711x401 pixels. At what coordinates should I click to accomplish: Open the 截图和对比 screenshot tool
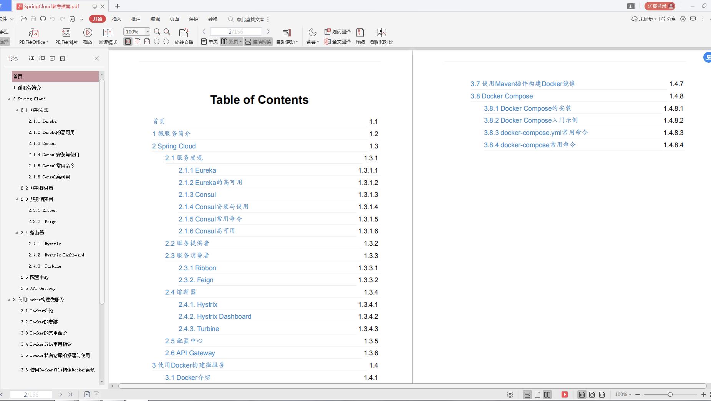[381, 37]
